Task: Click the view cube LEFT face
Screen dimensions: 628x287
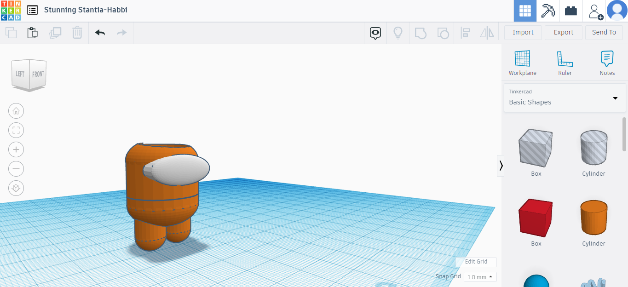Action: coord(20,74)
